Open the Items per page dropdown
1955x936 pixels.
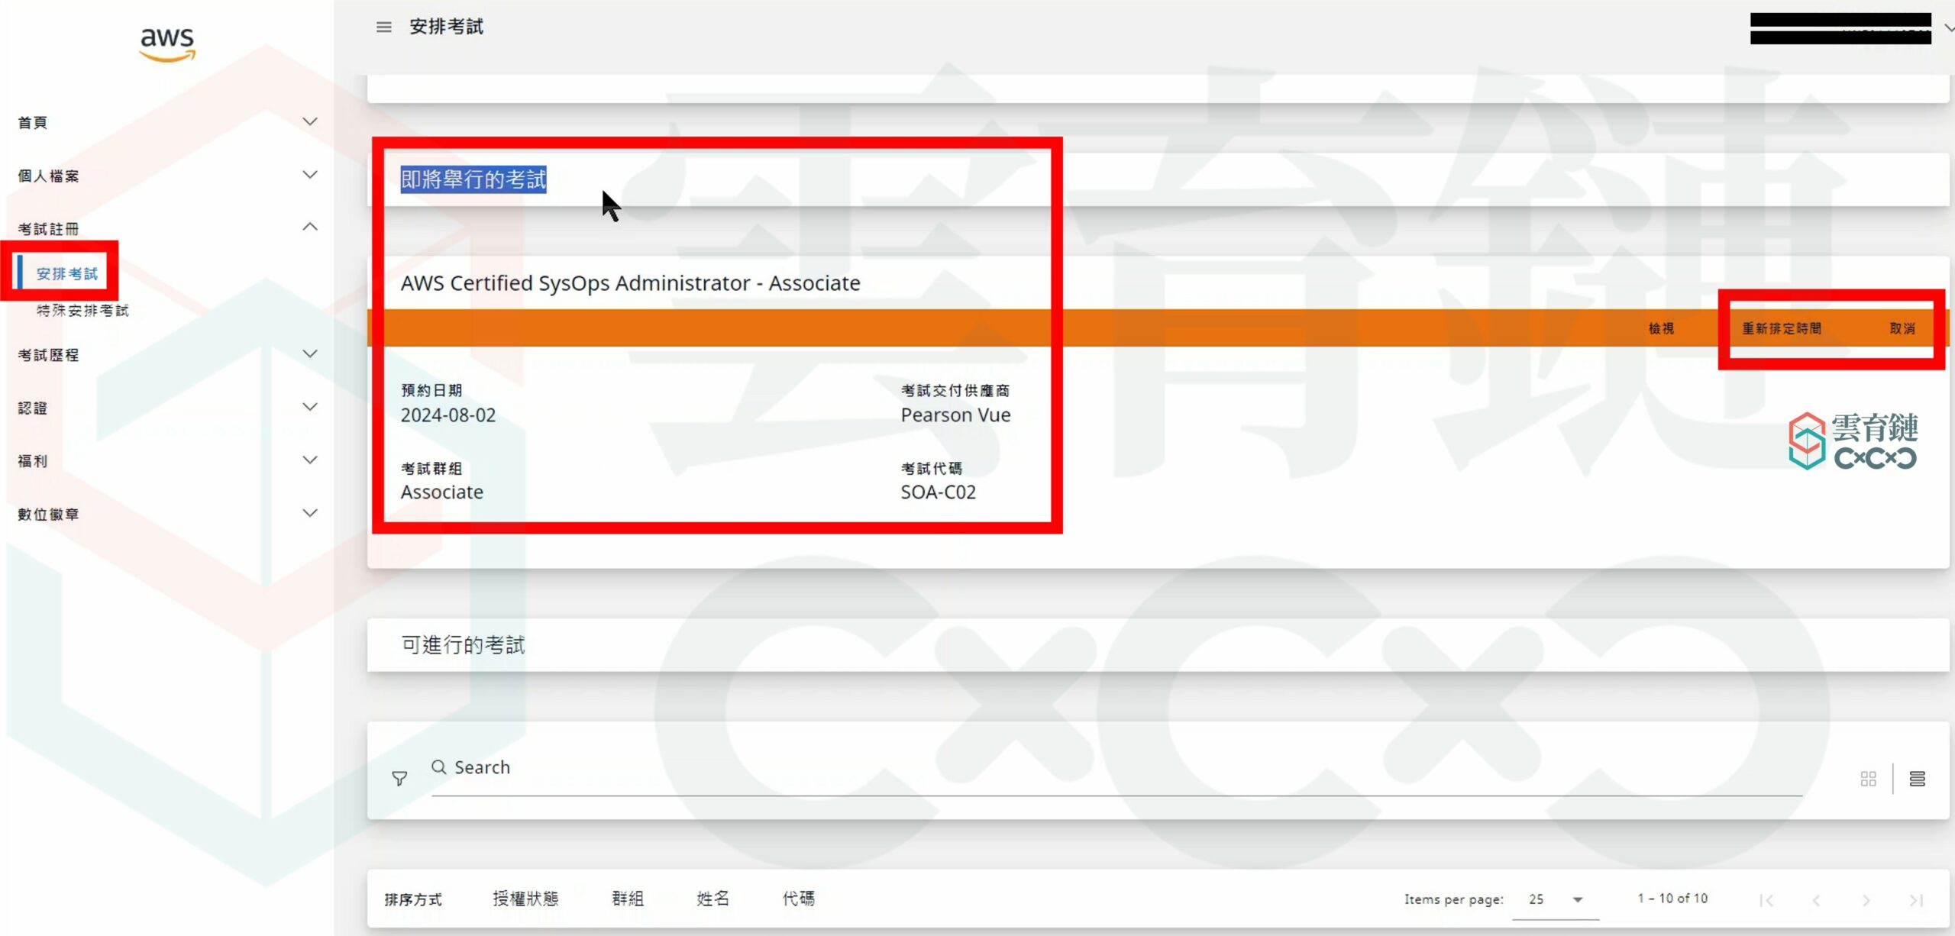(x=1556, y=899)
